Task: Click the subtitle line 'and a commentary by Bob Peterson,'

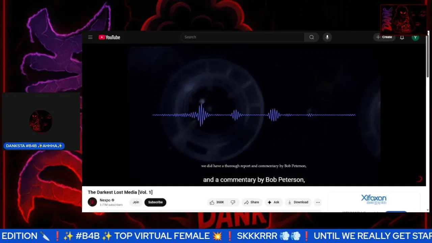Action: pos(254,180)
